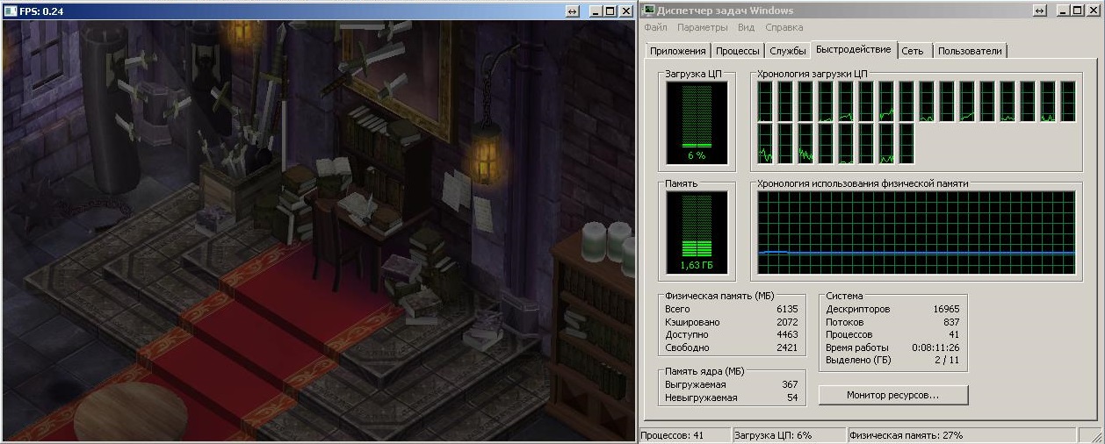Maximize the FPS game window
The height and width of the screenshot is (444, 1105).
point(611,11)
